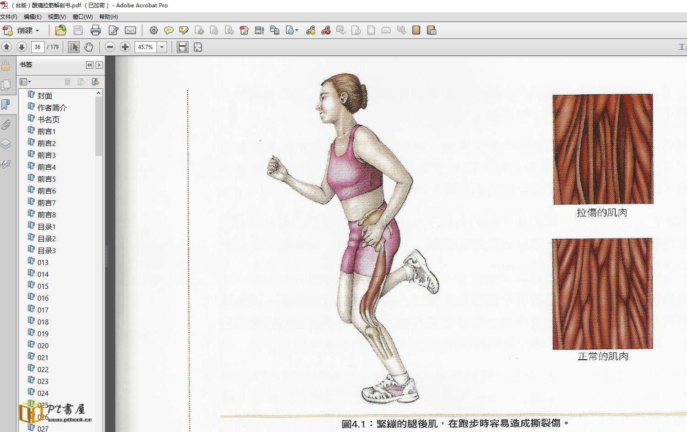This screenshot has height=432, width=687.
Task: Toggle fit-width scrolling mode
Action: point(183,47)
